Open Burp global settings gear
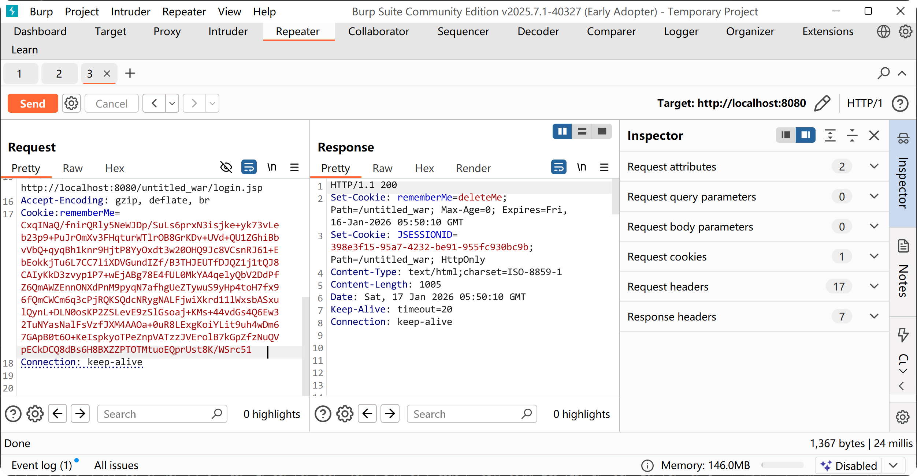 click(x=905, y=31)
